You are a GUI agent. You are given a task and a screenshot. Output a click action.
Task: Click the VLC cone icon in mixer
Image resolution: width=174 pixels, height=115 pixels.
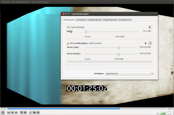click(x=68, y=43)
